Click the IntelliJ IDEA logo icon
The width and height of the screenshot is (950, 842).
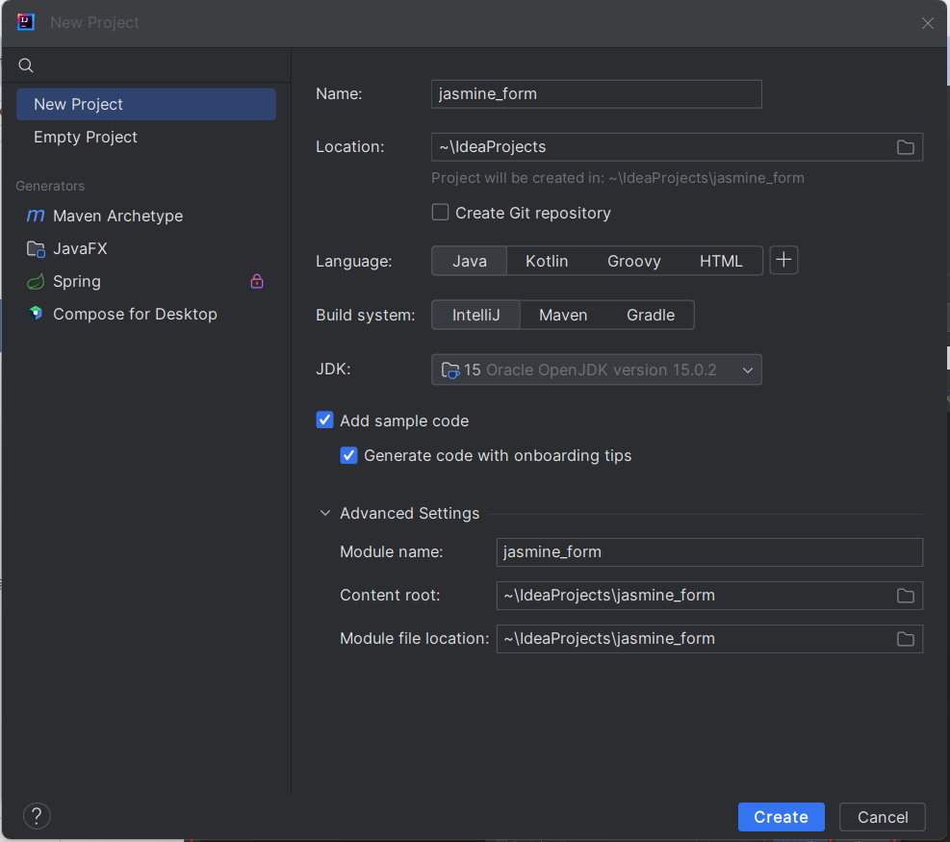tap(25, 22)
